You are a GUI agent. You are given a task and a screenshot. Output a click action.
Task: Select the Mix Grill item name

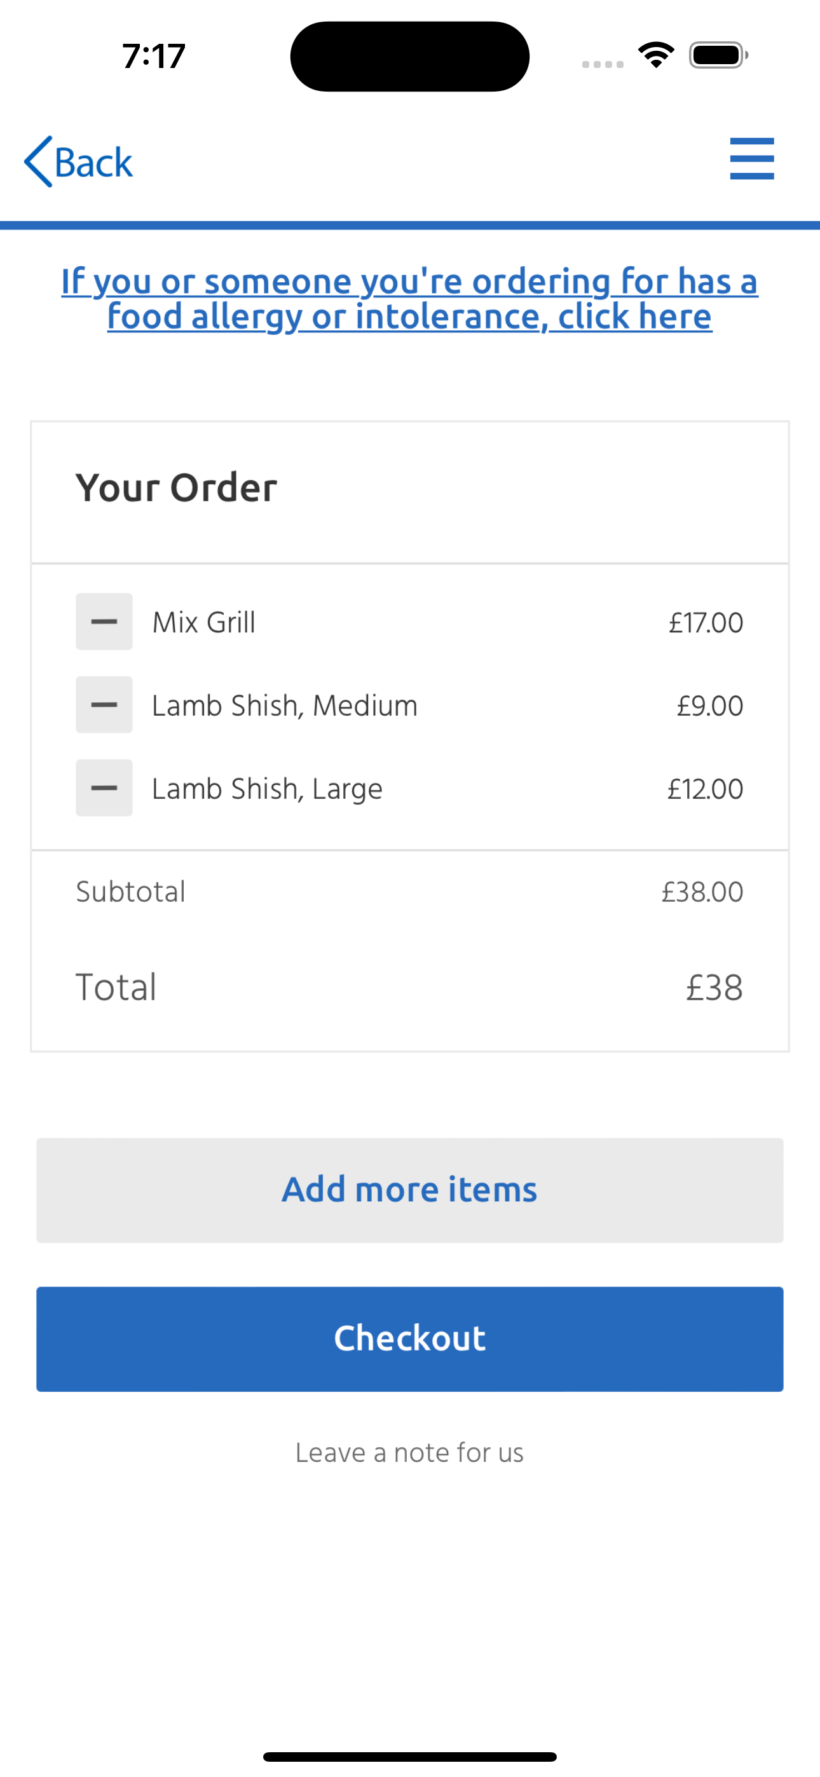point(203,622)
